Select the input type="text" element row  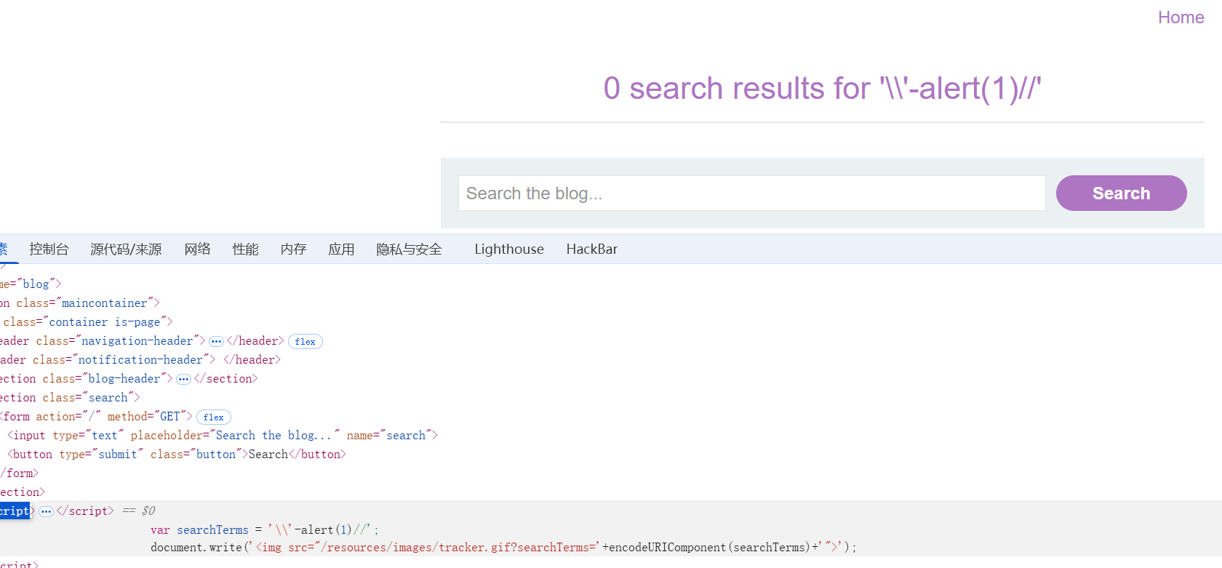[223, 436]
